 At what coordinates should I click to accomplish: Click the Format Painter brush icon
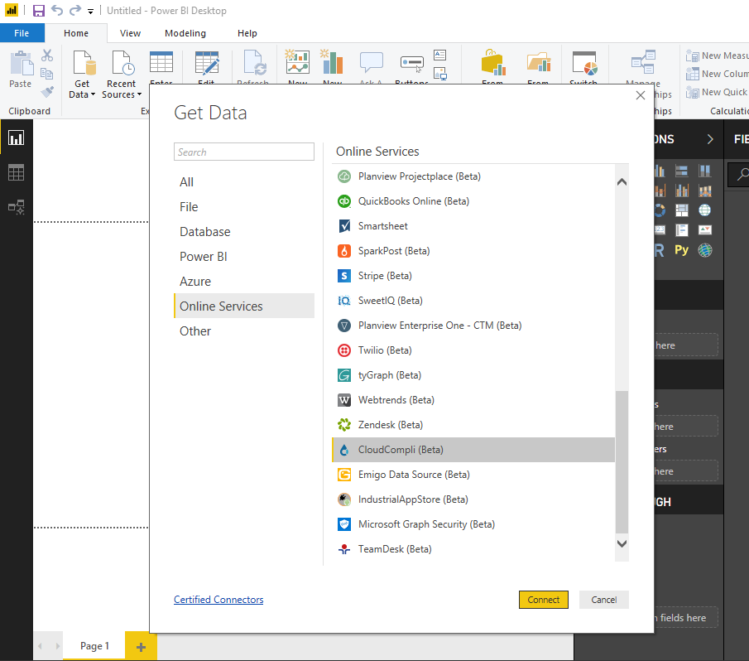click(47, 91)
